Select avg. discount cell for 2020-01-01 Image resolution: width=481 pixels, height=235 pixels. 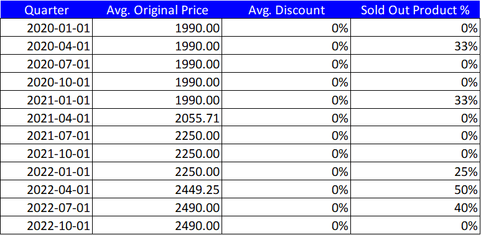286,28
